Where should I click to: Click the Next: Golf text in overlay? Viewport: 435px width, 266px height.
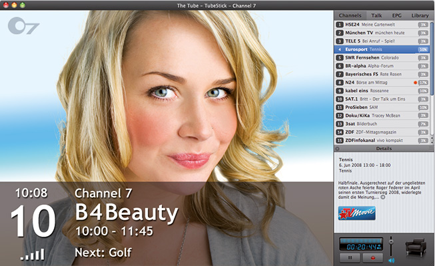coord(103,253)
